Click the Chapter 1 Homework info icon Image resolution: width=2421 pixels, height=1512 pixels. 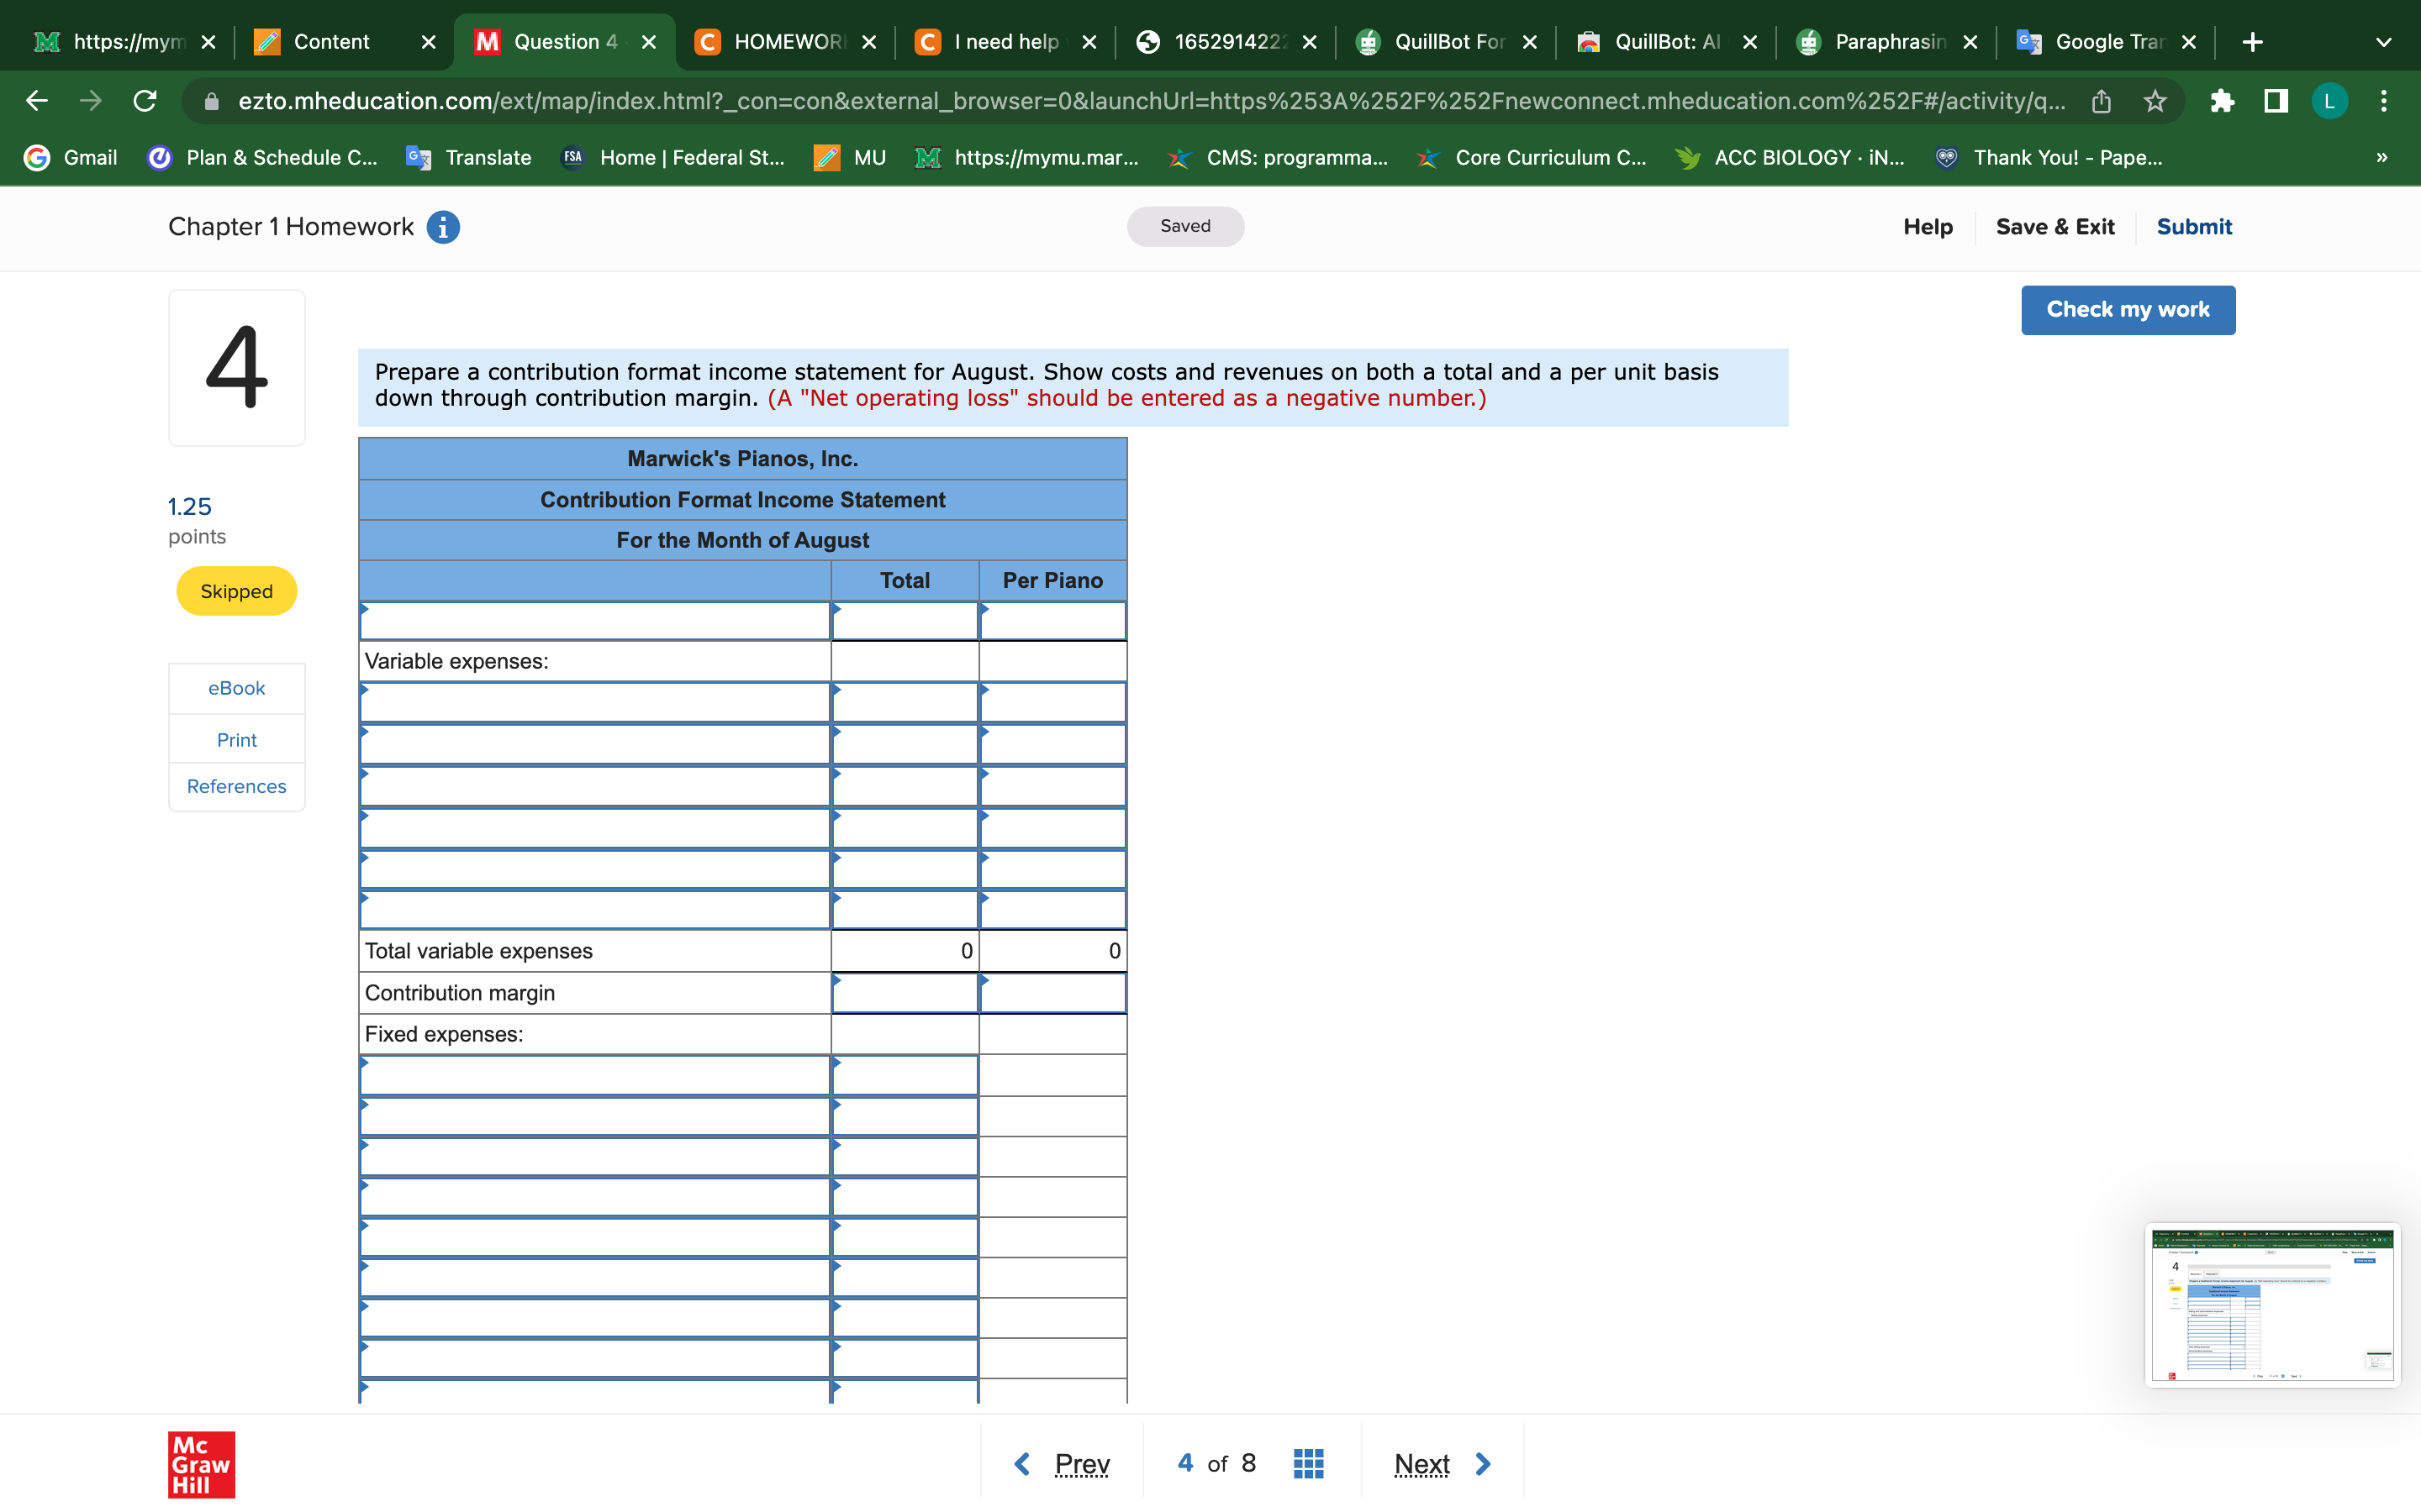(x=443, y=227)
